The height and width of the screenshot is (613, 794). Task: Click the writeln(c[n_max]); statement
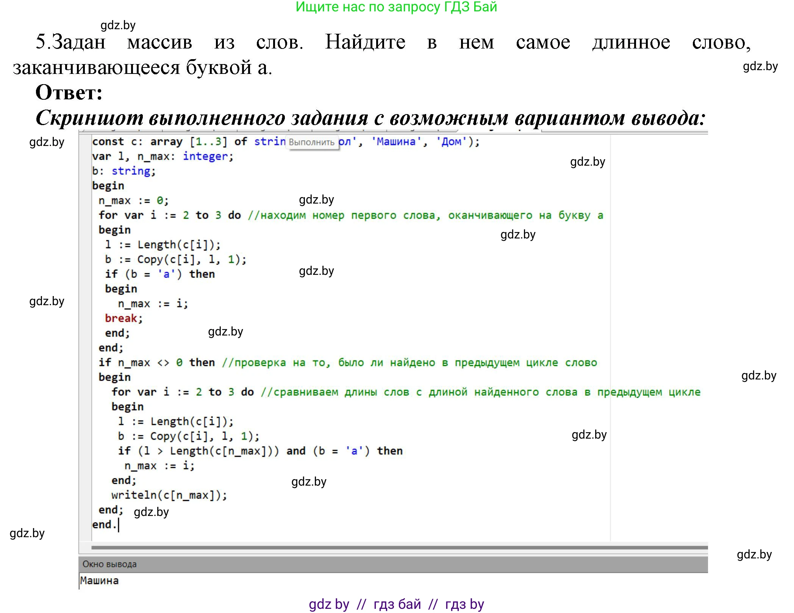[169, 495]
